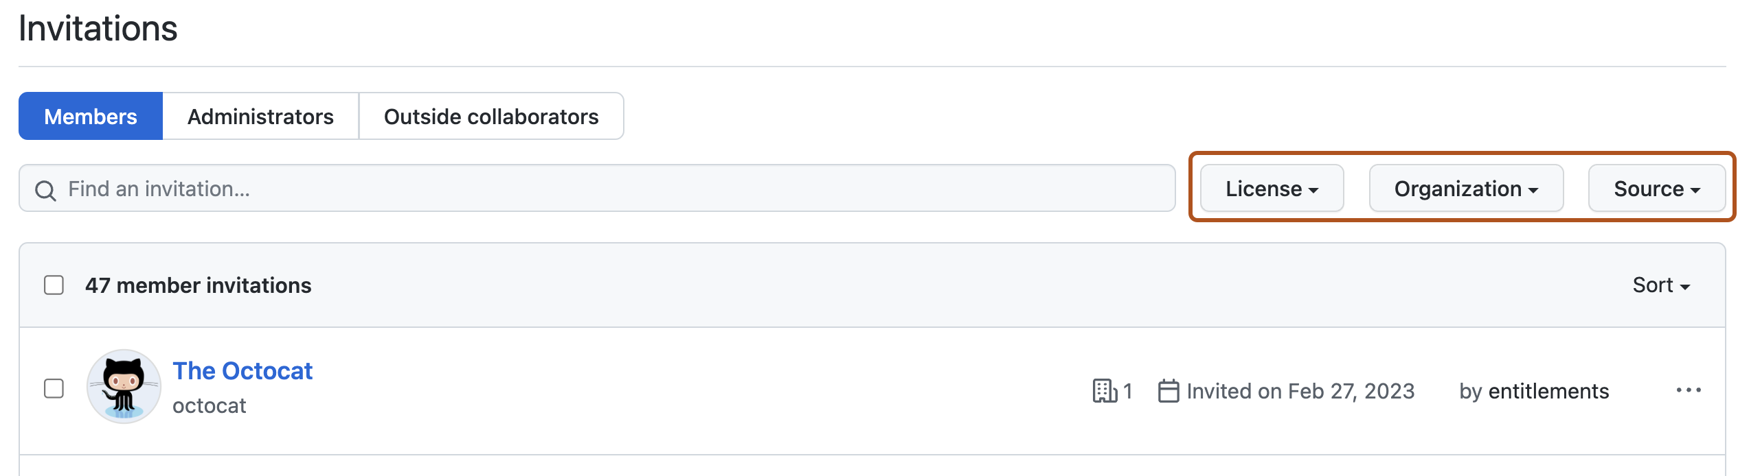The height and width of the screenshot is (476, 1749).
Task: Click the Invited on Feb 27, 2023 text
Action: (x=1300, y=391)
